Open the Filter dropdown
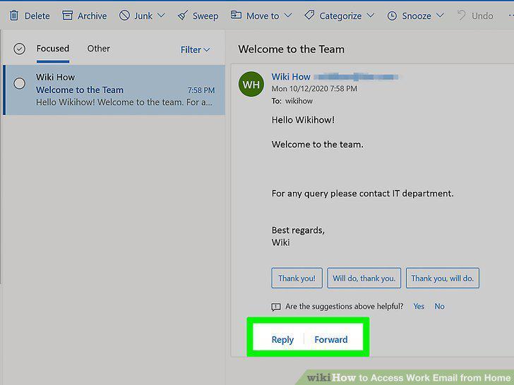 tap(195, 50)
